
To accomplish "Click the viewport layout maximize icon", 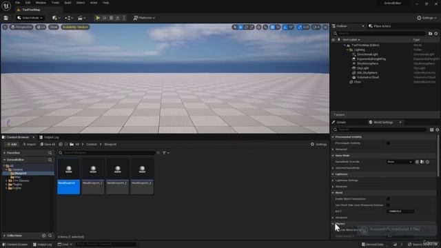I will [x=325, y=27].
